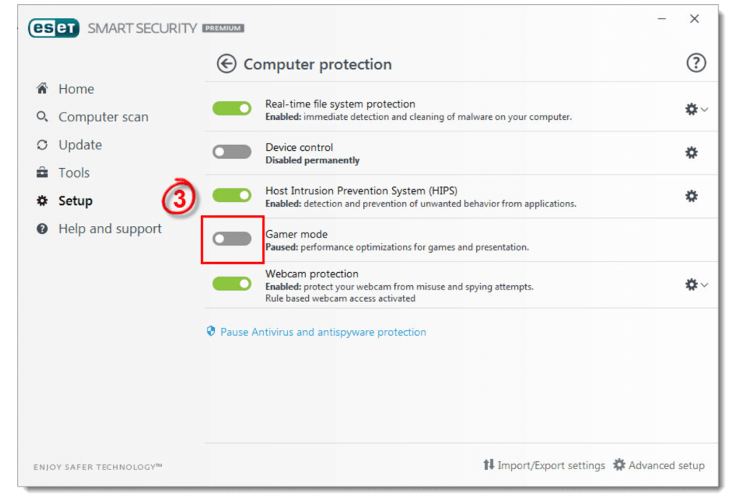Viewport: 740px width, 496px height.
Task: Click the back arrow beside Computer protection
Action: pyautogui.click(x=226, y=64)
